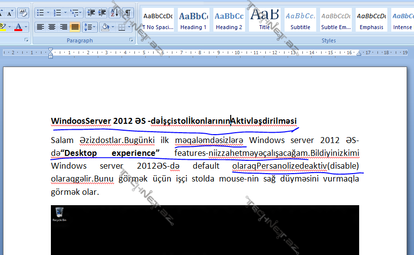
Task: Apply a numbered list
Action: tap(57, 13)
